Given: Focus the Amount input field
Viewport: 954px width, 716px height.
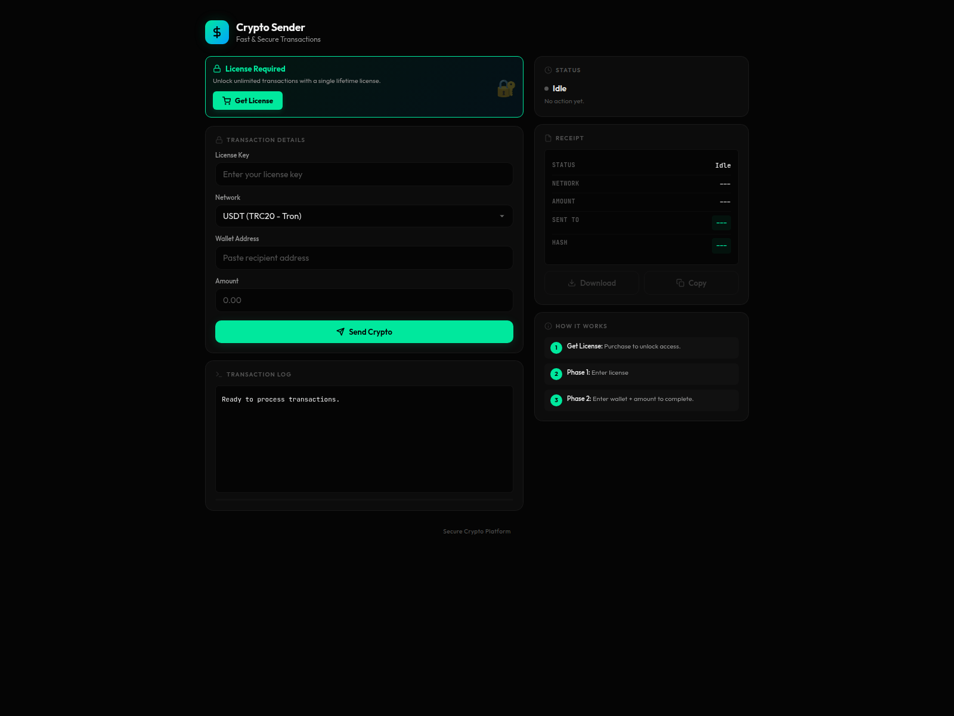Looking at the screenshot, I should 364,300.
